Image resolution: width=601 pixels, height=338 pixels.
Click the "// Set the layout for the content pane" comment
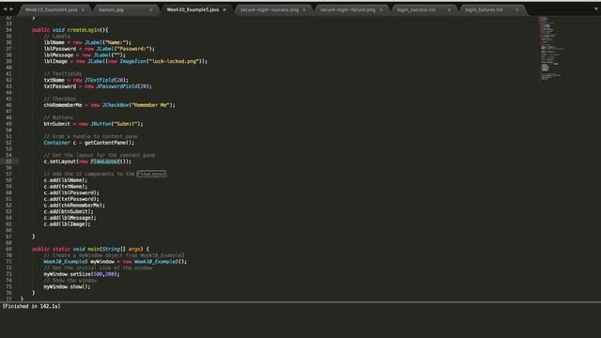100,155
